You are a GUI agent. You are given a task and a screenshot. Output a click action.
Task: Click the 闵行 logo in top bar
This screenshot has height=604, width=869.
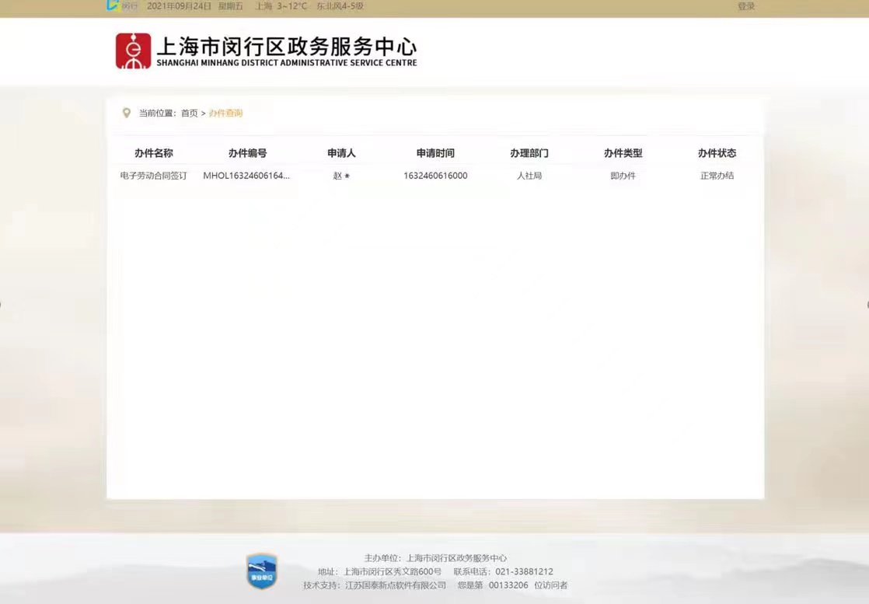click(x=121, y=6)
